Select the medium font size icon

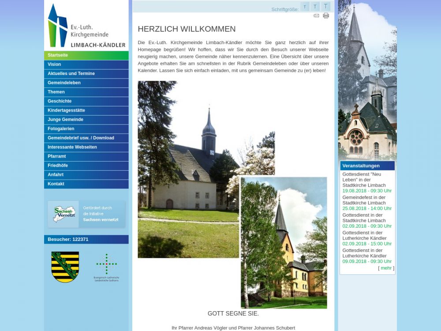pos(315,7)
